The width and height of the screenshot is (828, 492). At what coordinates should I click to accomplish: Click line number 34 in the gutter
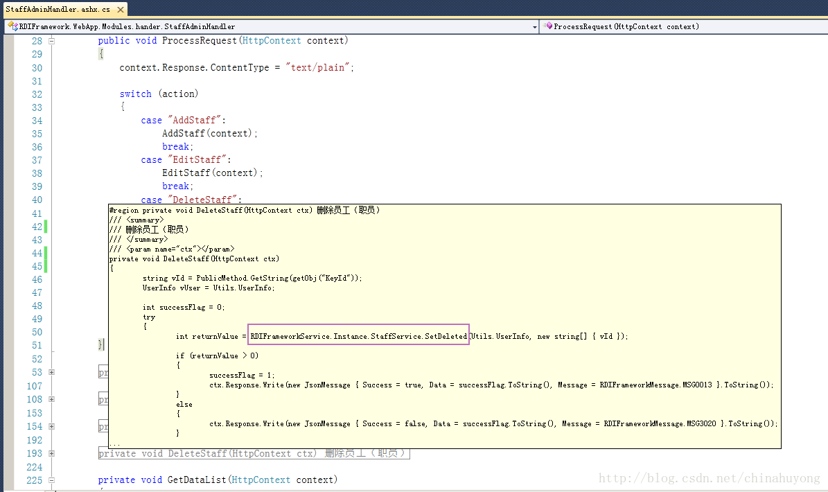37,121
